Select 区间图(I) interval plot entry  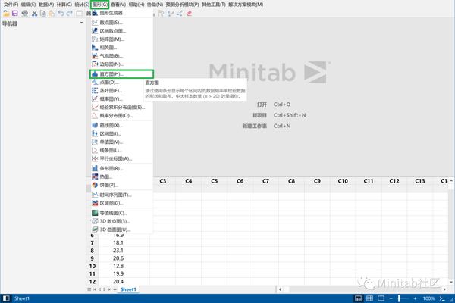(x=121, y=133)
